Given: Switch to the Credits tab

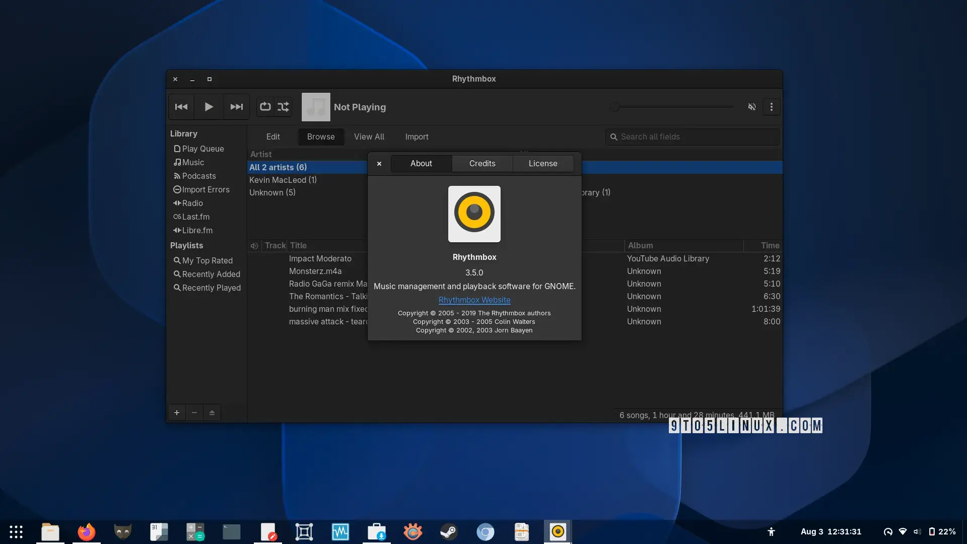Looking at the screenshot, I should [x=482, y=163].
